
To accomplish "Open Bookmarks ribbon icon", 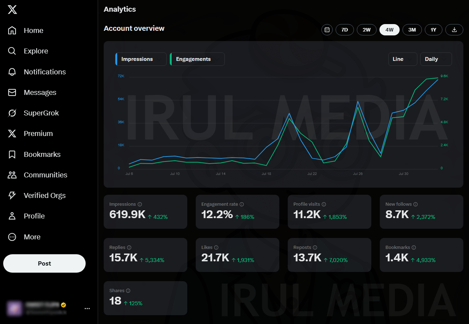I will click(x=12, y=154).
